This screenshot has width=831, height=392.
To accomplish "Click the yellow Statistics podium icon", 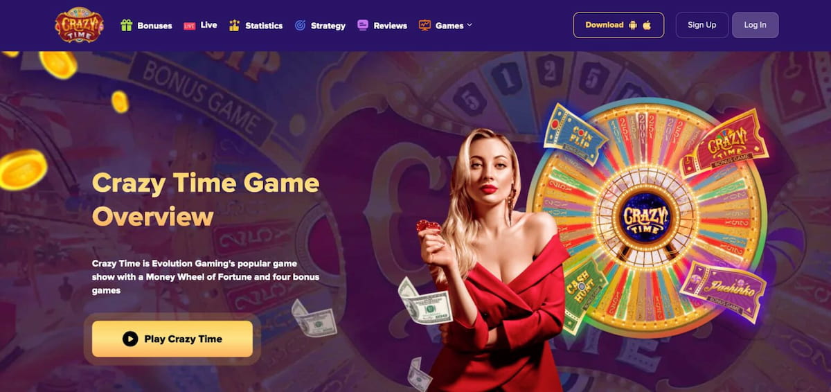I will (234, 25).
